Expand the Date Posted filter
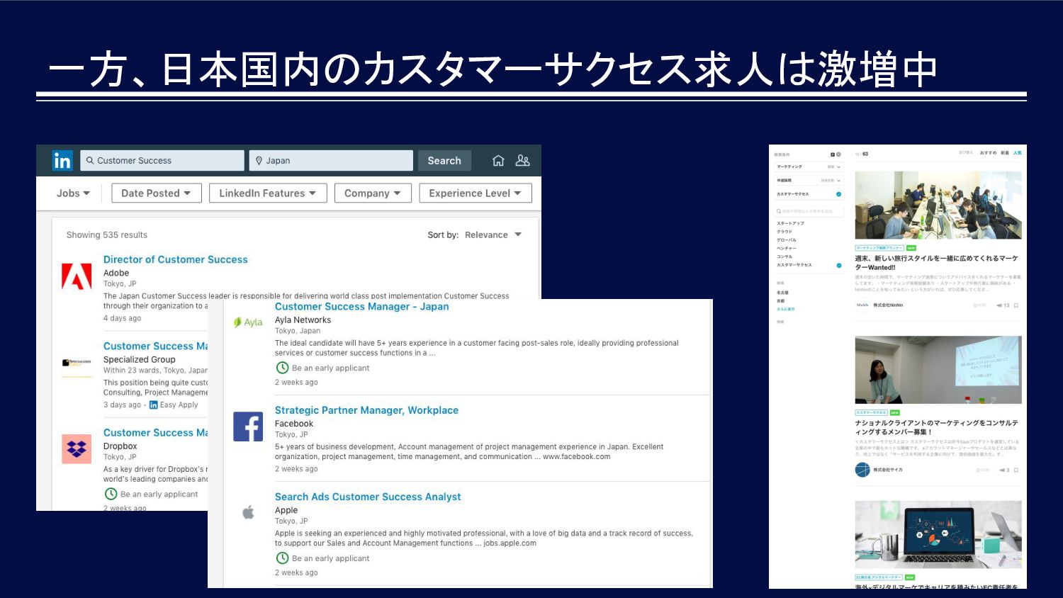Image resolution: width=1063 pixels, height=598 pixels. coord(157,193)
